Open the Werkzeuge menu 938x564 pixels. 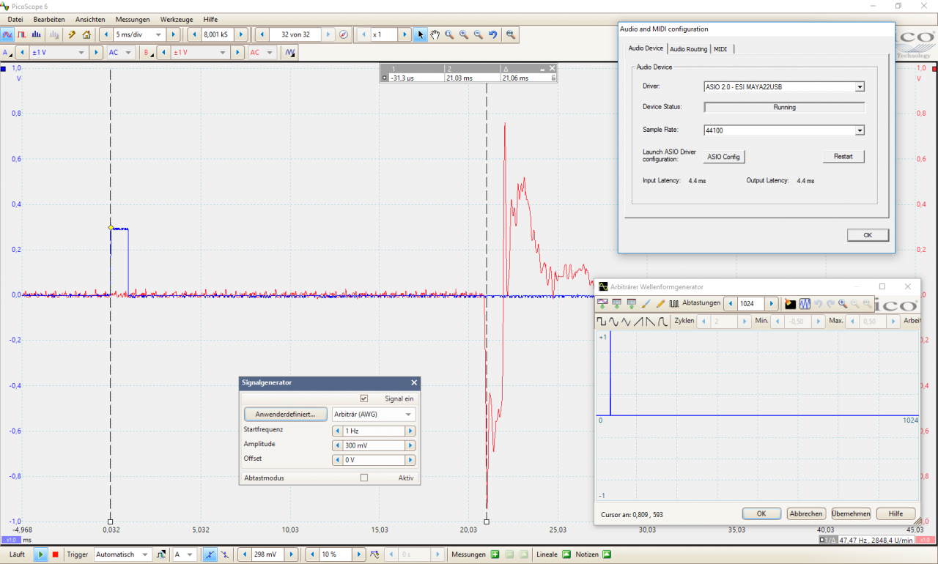tap(177, 19)
